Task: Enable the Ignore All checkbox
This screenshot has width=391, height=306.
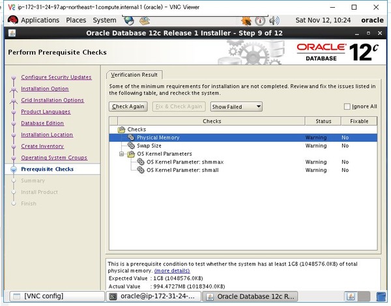Action: click(347, 107)
